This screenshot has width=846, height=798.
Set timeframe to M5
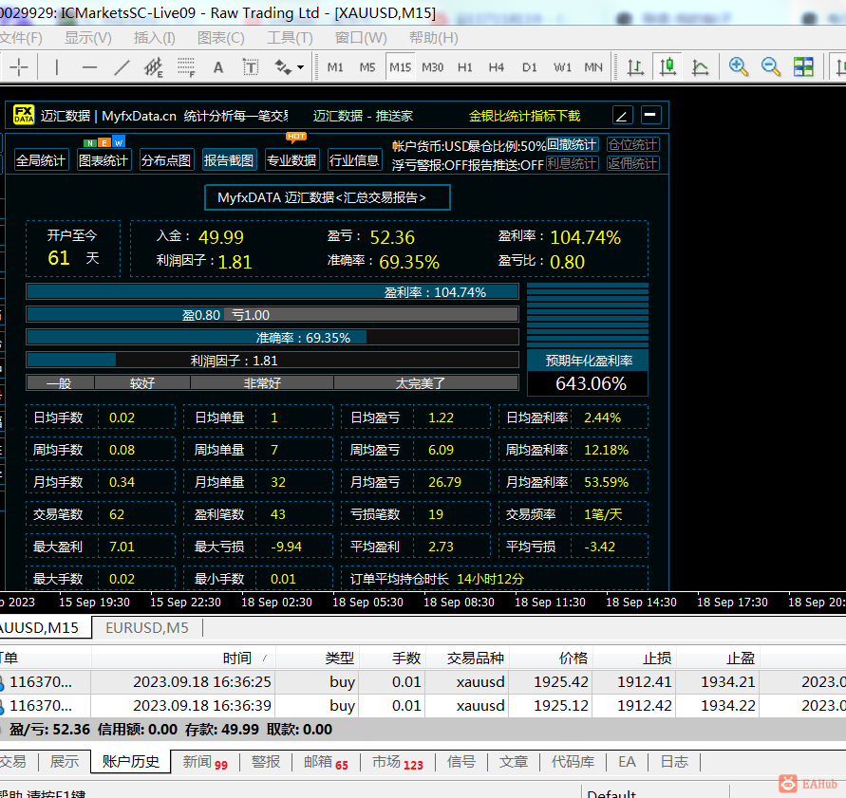point(367,67)
